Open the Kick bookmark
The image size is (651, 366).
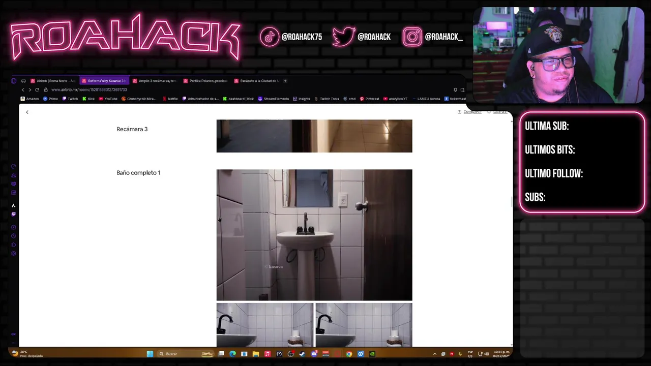click(x=88, y=99)
